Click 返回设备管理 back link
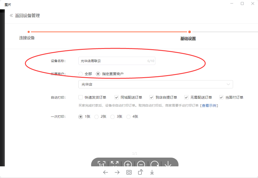This screenshot has height=178, width=258. (x=27, y=15)
